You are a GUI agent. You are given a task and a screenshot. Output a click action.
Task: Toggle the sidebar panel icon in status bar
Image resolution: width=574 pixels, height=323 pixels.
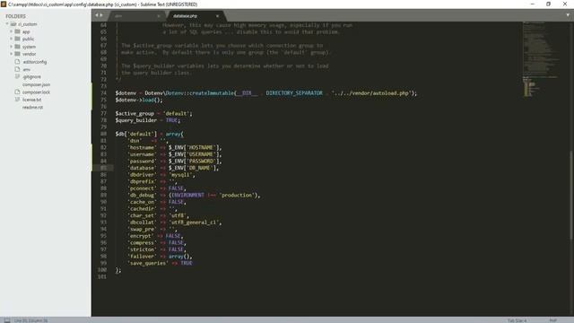click(x=7, y=320)
